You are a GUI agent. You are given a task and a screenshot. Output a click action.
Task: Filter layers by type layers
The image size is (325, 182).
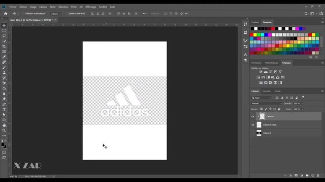[x=287, y=98]
